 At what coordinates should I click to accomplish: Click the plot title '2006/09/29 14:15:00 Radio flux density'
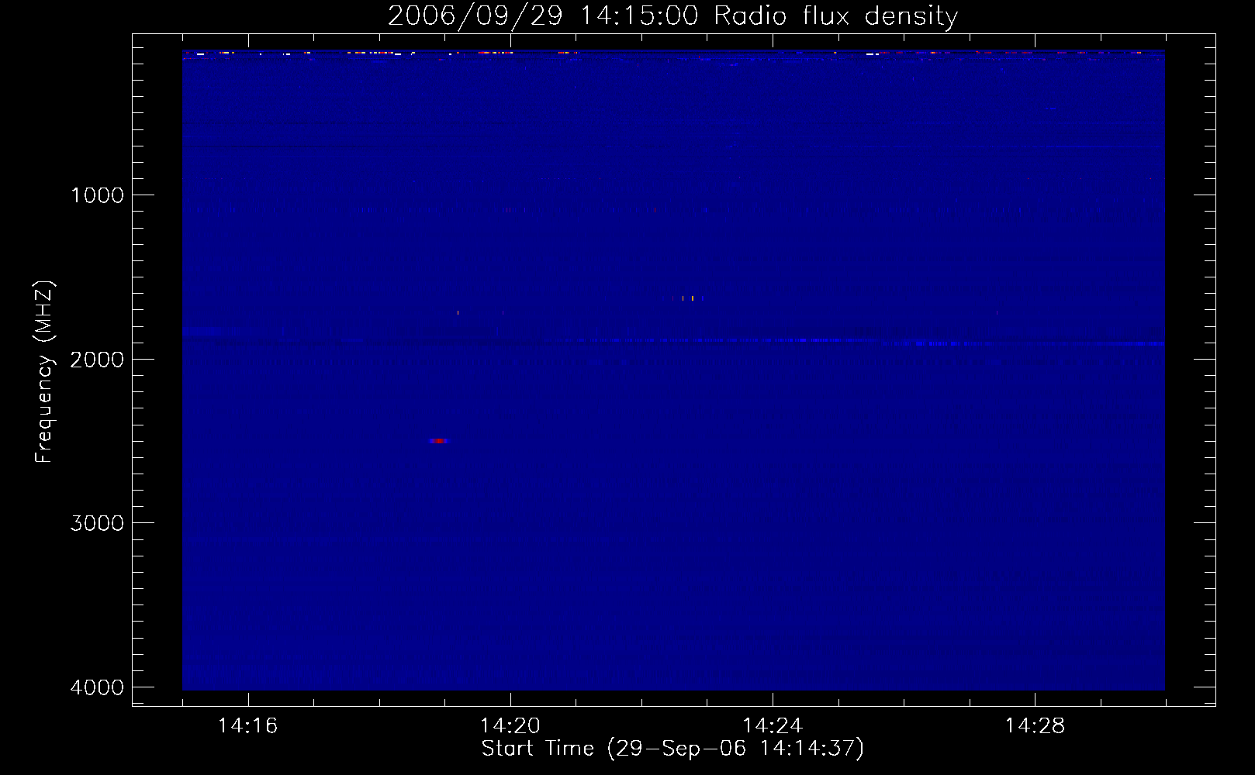672,15
